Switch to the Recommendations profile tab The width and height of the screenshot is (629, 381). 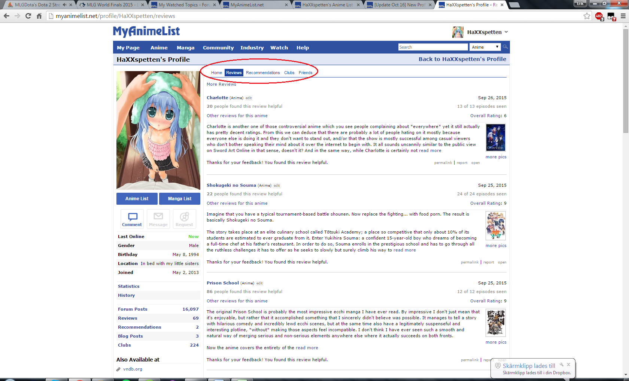point(262,73)
